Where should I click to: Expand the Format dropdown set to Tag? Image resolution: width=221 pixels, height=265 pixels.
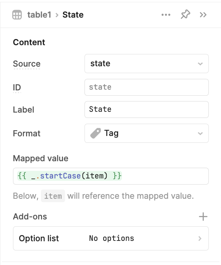(x=146, y=133)
